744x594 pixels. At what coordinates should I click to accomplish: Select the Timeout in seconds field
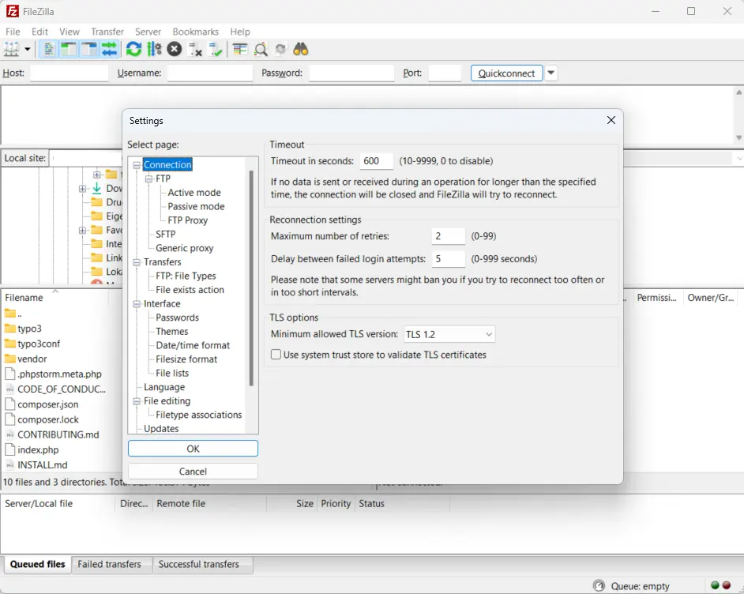(x=377, y=160)
